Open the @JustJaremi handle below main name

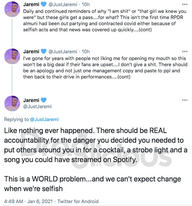(37, 107)
